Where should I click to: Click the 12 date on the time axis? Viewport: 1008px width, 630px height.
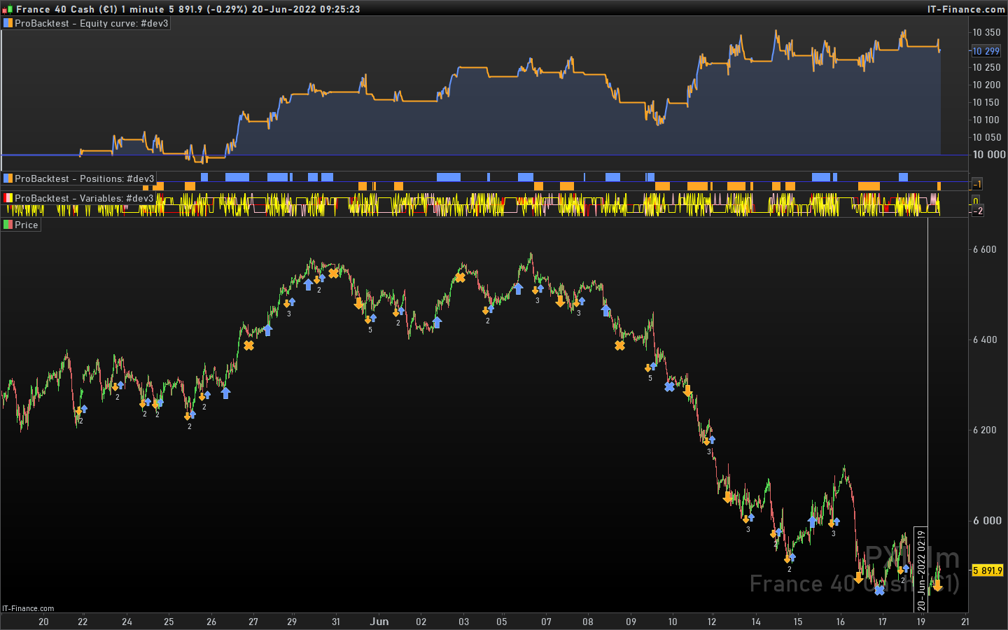[712, 622]
